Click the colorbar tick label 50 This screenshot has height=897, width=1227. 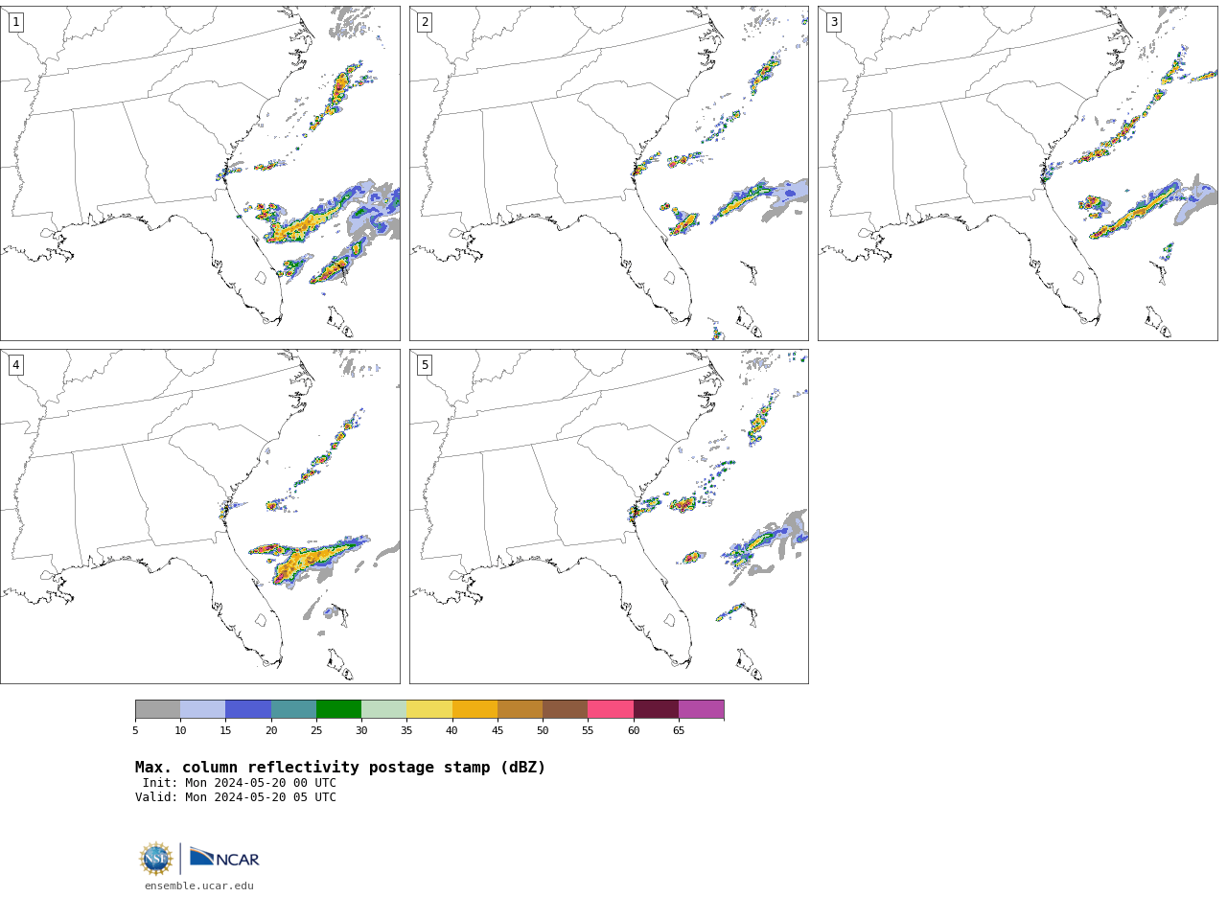543,731
